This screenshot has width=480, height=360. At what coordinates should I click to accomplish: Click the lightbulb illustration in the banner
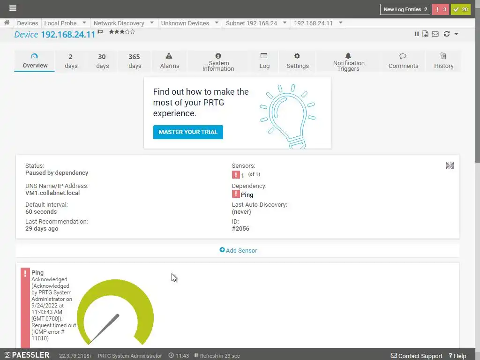(x=287, y=116)
